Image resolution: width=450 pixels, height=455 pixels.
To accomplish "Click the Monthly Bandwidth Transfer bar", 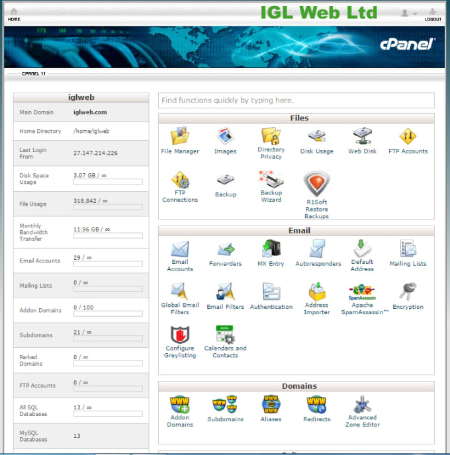I will (x=108, y=235).
